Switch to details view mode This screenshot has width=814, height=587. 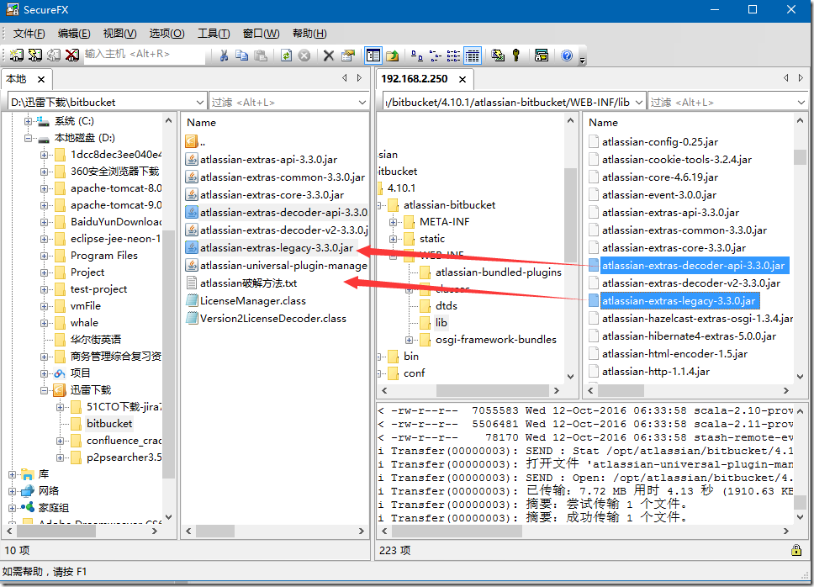[472, 56]
